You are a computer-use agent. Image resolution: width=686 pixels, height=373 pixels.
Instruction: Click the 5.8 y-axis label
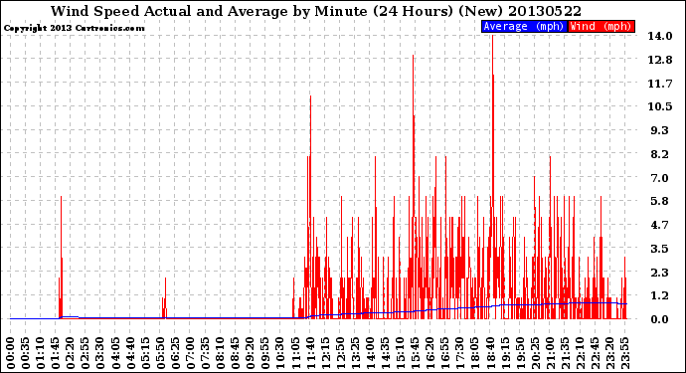660,201
